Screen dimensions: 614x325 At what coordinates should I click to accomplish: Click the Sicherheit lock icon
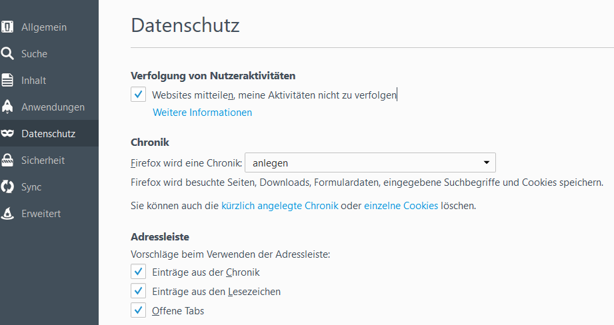point(7,161)
